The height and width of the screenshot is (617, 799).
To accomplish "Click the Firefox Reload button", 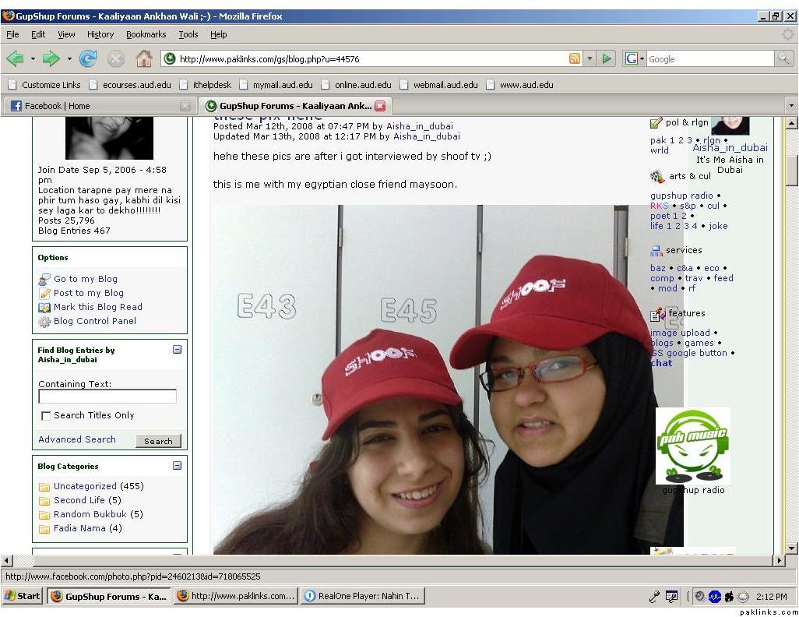I will [88, 58].
